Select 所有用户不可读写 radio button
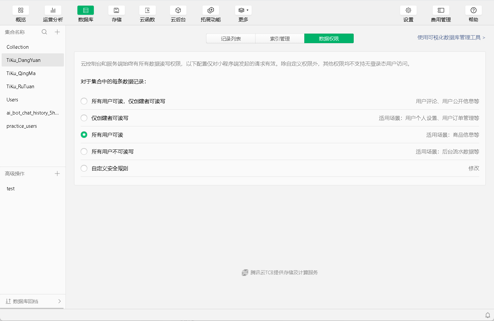This screenshot has height=321, width=494. (x=84, y=151)
